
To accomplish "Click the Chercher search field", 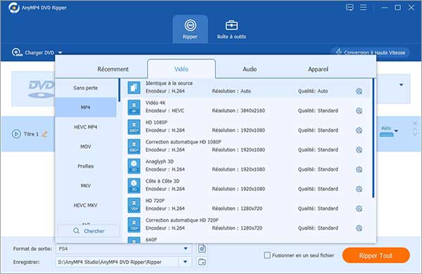I will pos(89,231).
